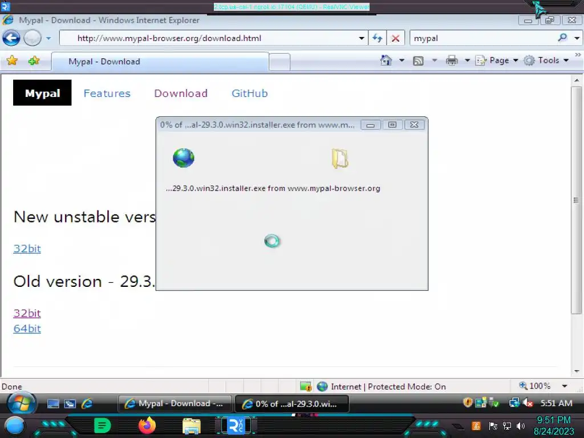Click the 5:51 AM guest clock

(x=556, y=403)
